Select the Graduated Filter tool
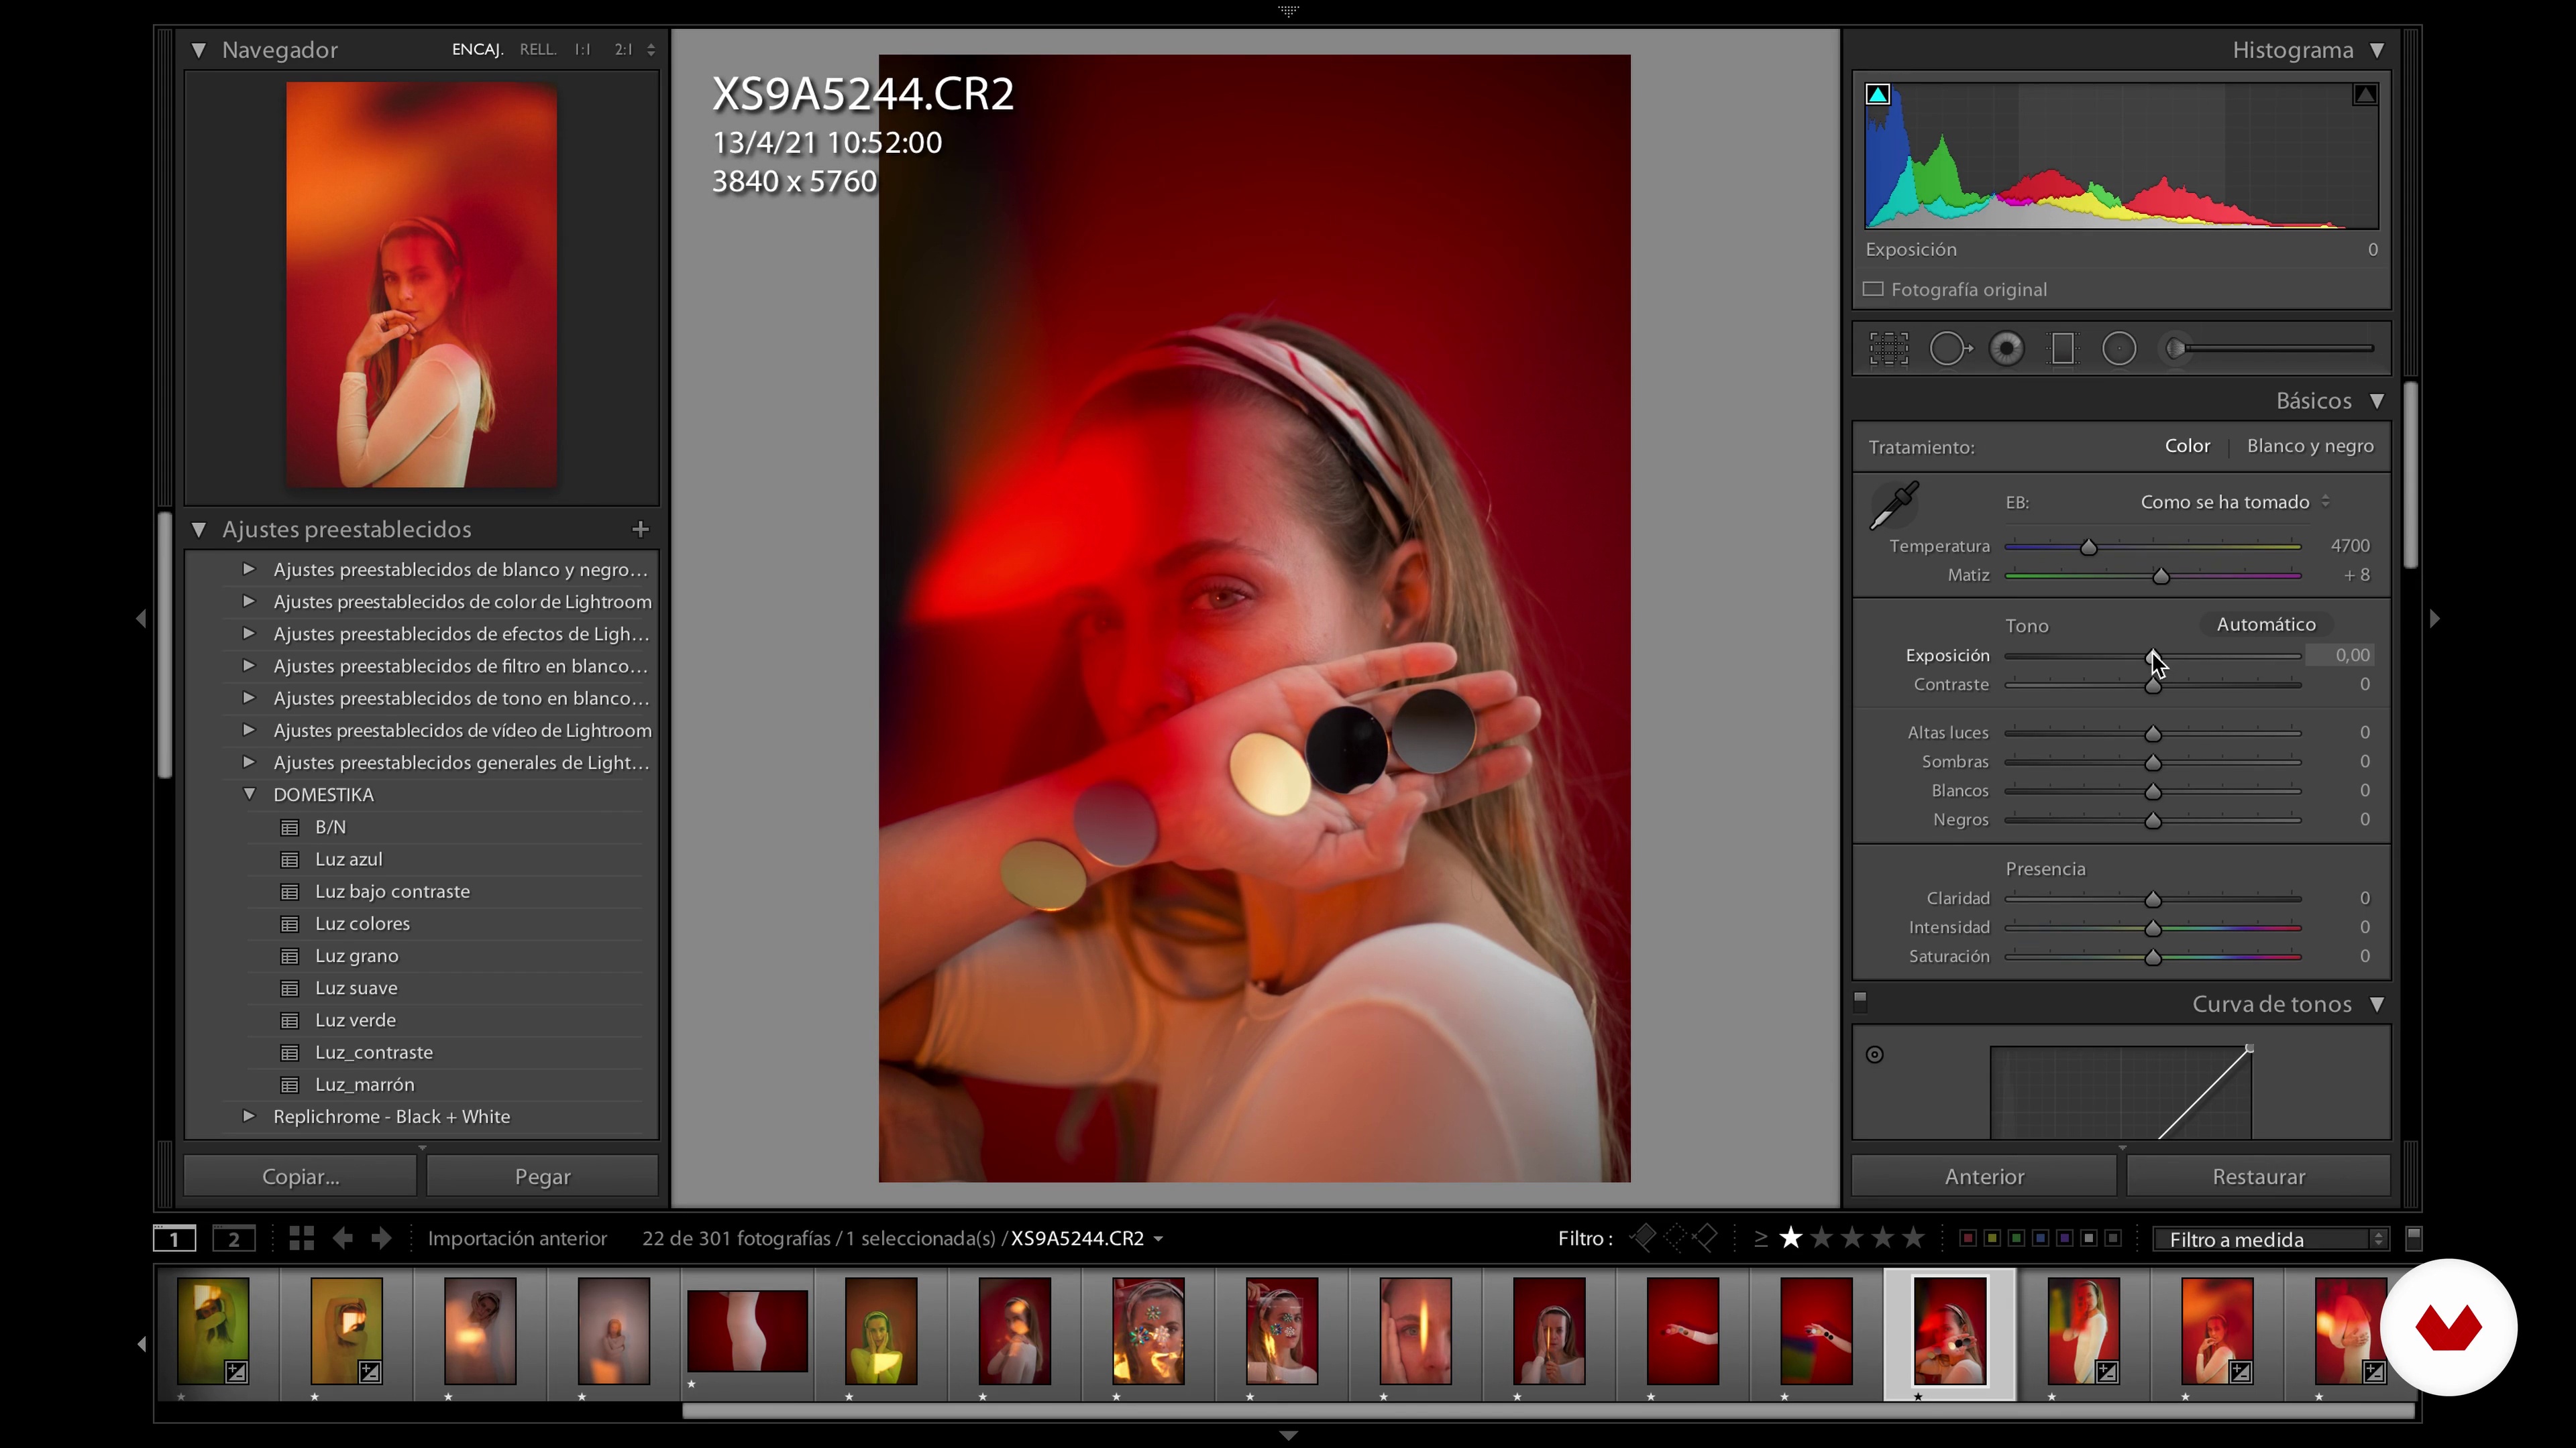The height and width of the screenshot is (1448, 2576). click(2062, 349)
